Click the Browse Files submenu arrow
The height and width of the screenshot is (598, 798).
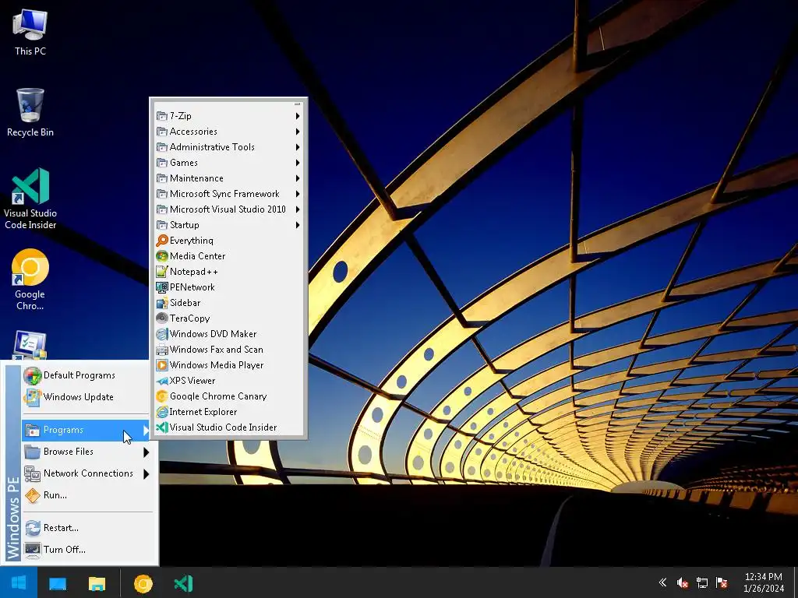tap(146, 452)
